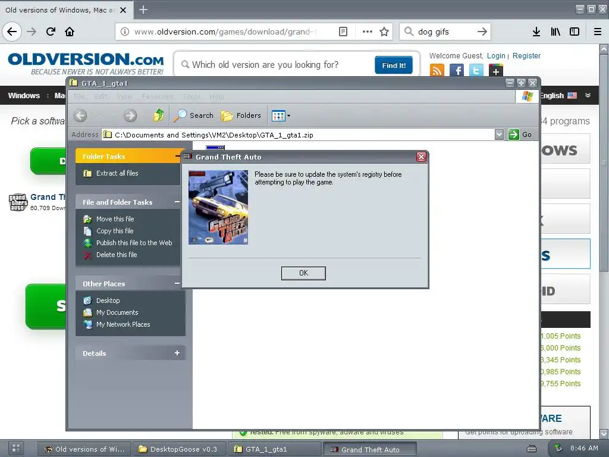
Task: Collapse the Folder Tasks panel
Action: (x=177, y=156)
